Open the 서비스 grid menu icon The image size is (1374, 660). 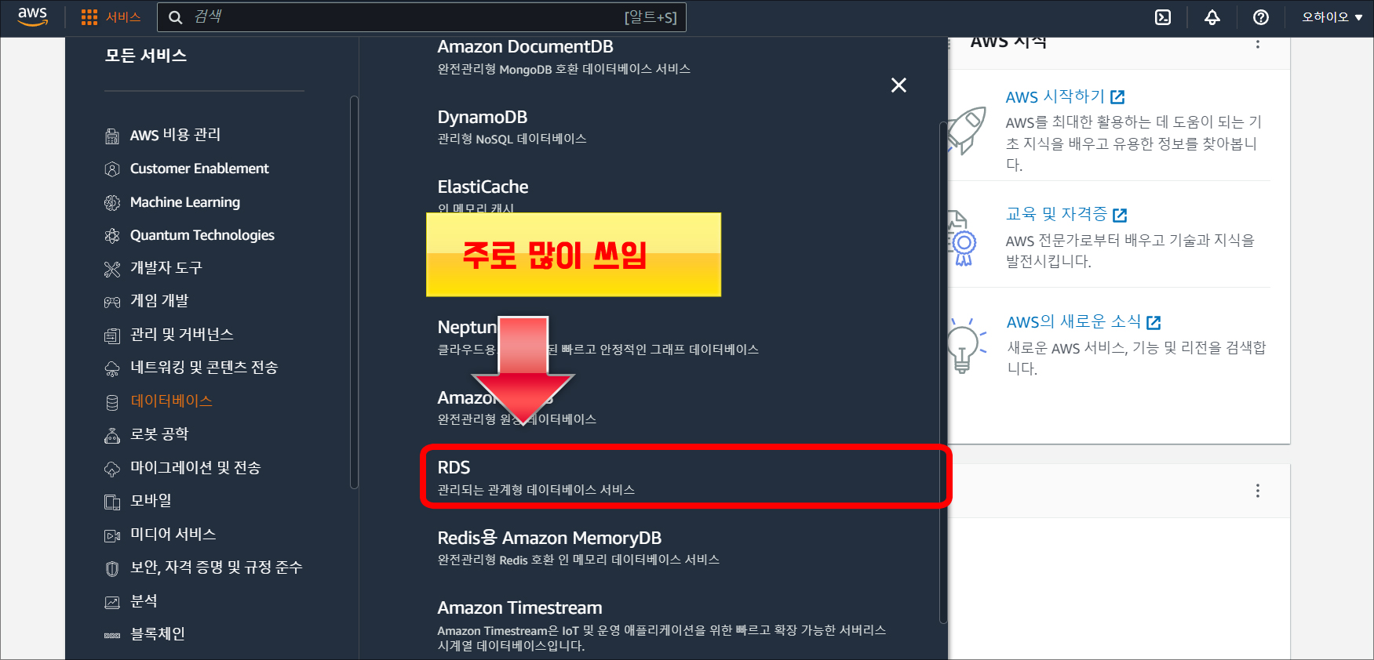tap(89, 17)
